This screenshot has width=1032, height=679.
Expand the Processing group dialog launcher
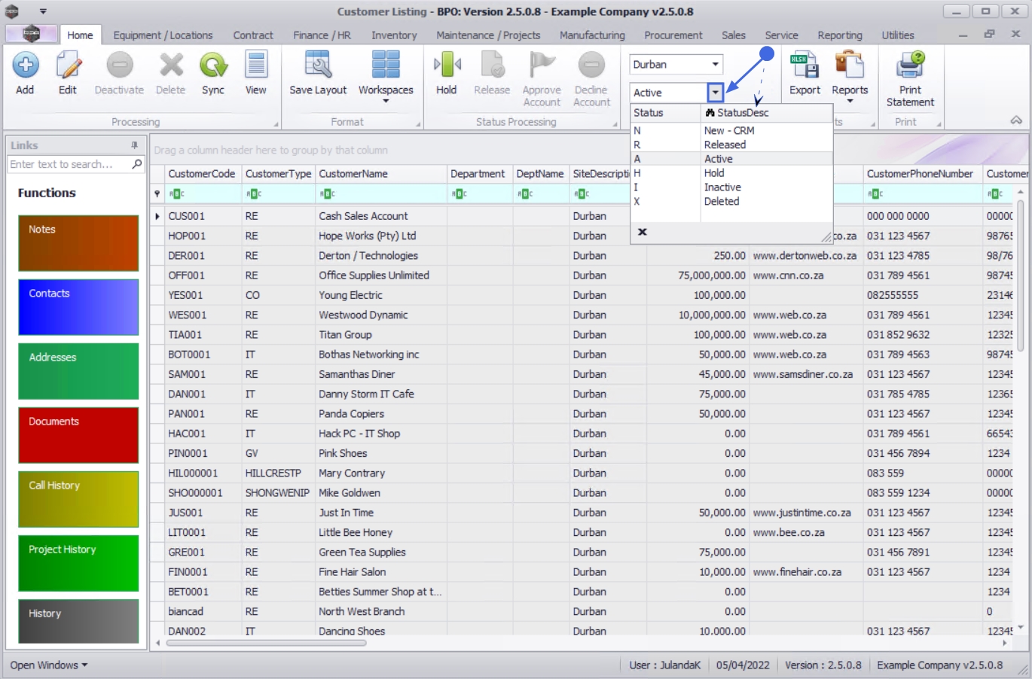(276, 123)
